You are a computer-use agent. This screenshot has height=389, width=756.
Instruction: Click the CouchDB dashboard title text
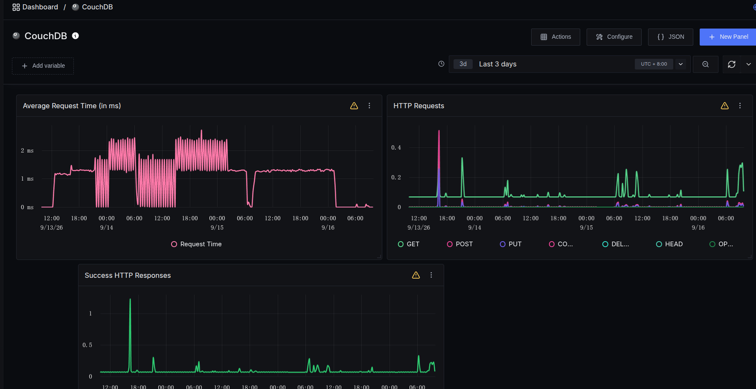pyautogui.click(x=46, y=36)
